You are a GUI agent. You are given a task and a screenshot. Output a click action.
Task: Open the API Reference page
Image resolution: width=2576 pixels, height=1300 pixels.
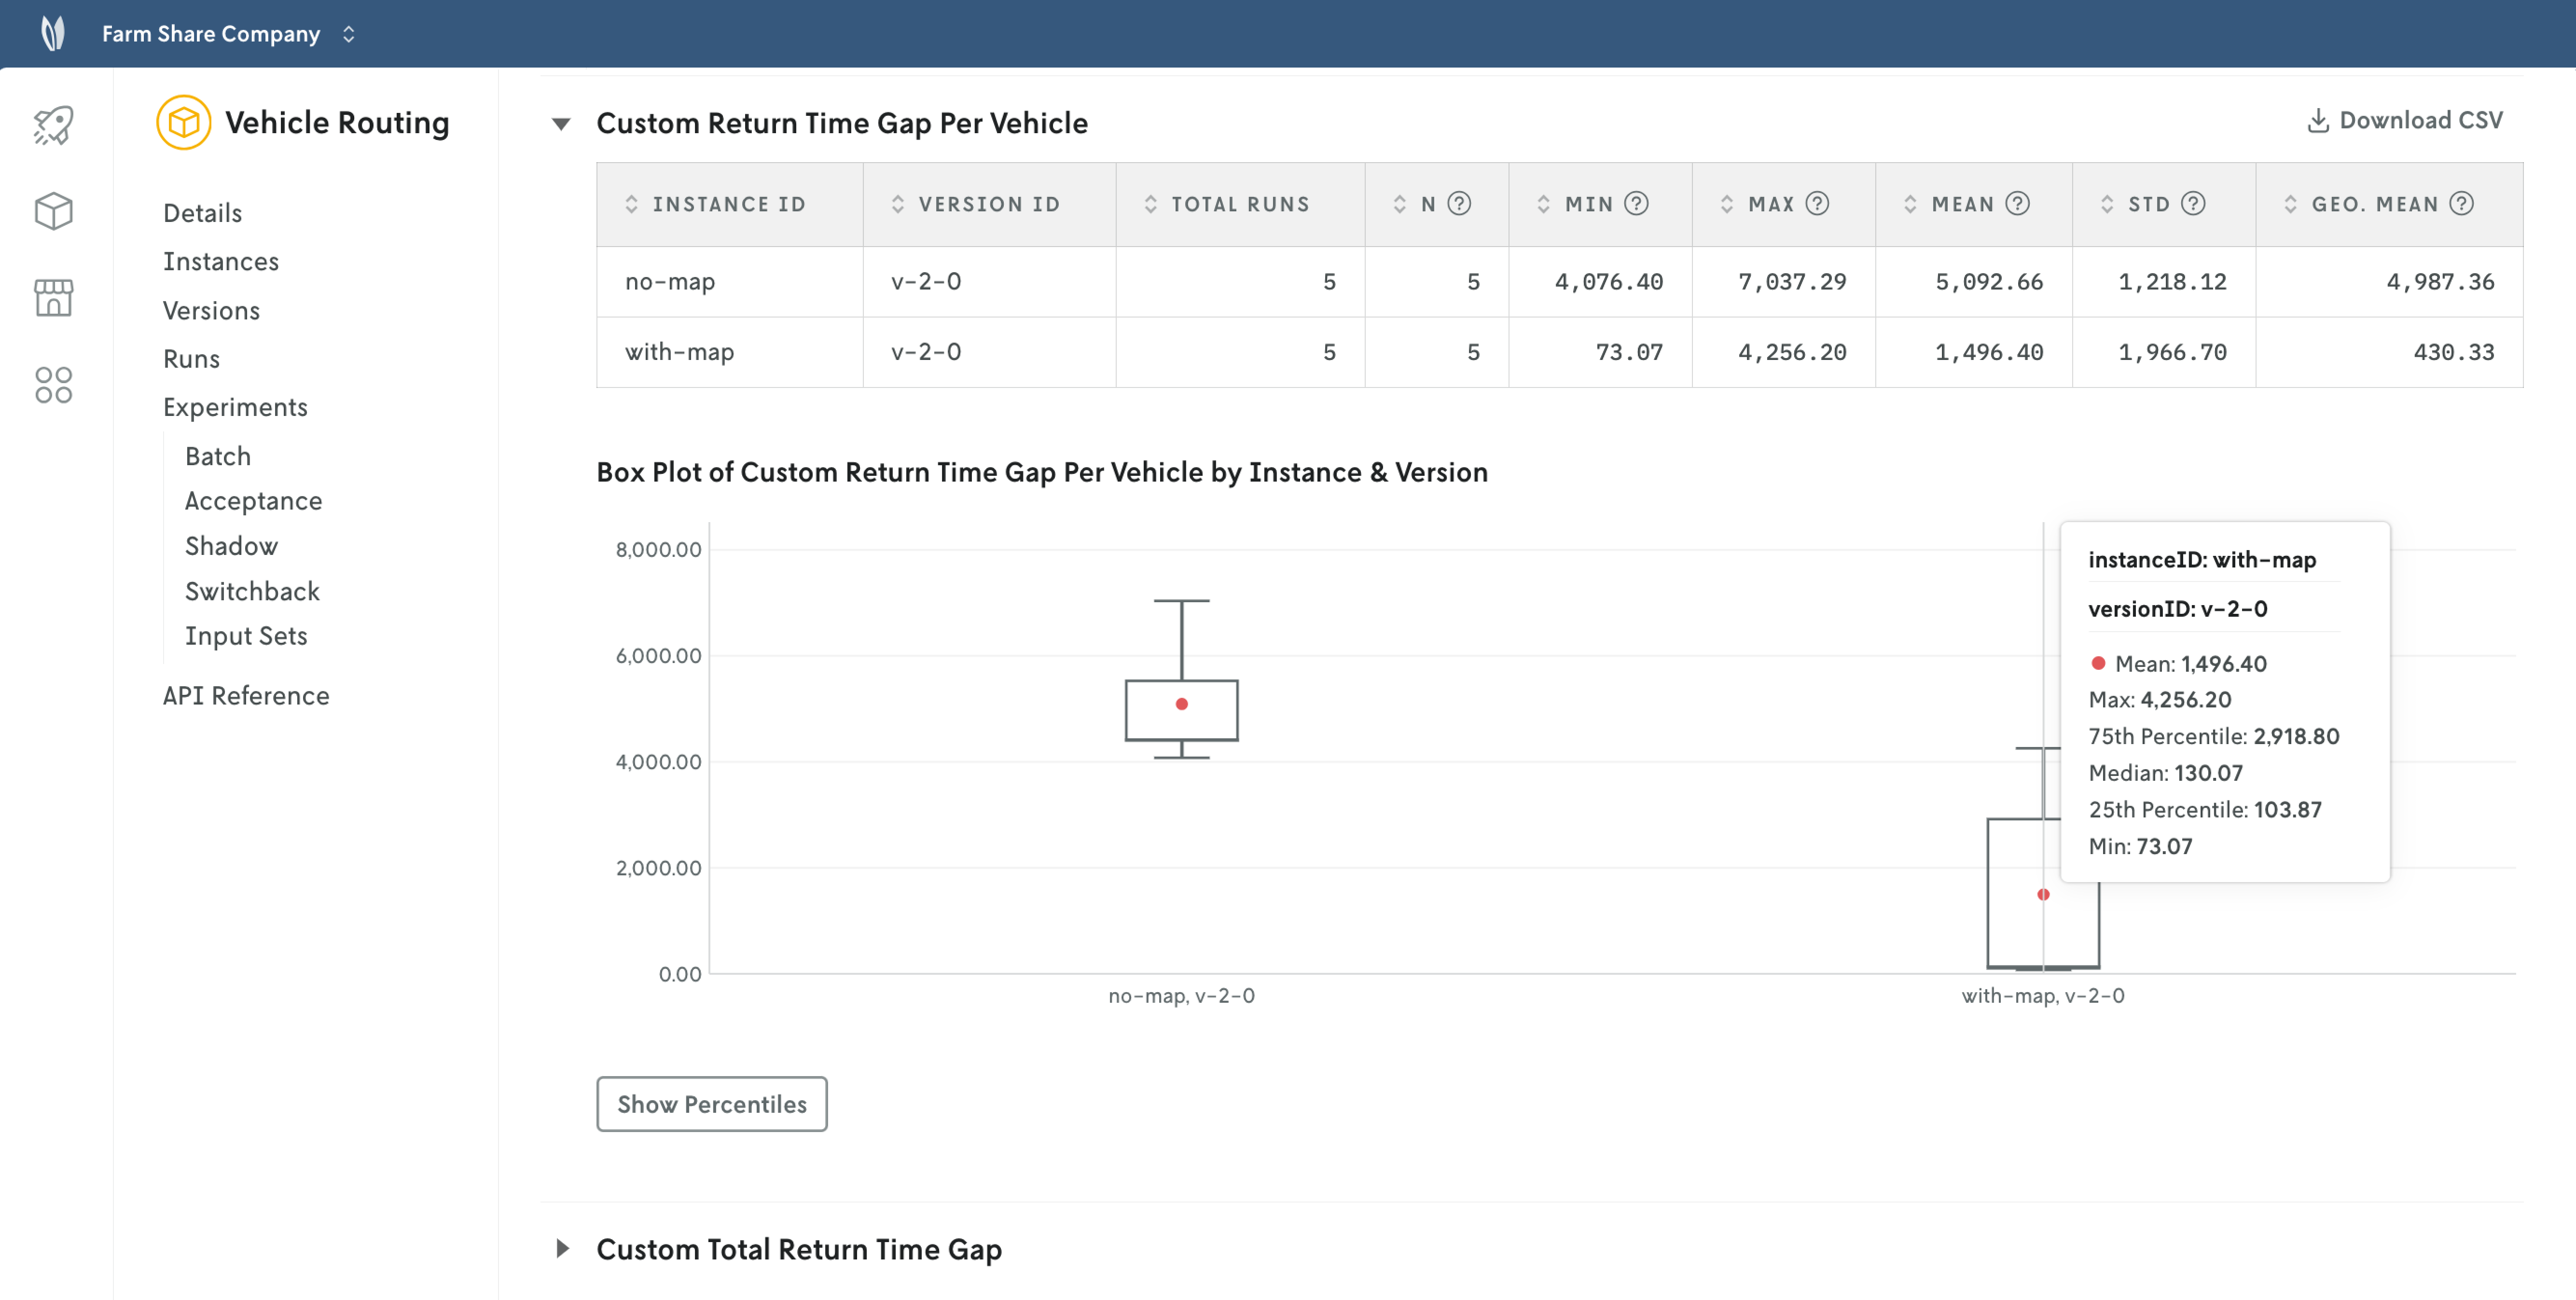click(246, 695)
